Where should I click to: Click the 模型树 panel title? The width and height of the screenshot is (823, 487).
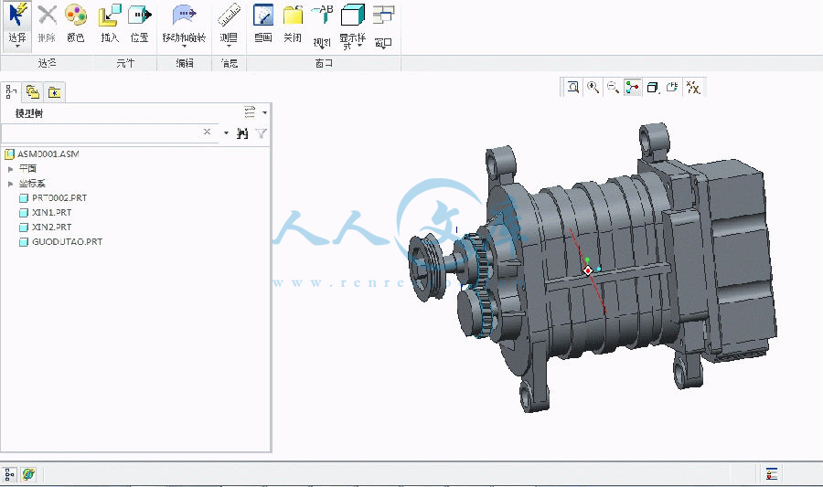[29, 113]
